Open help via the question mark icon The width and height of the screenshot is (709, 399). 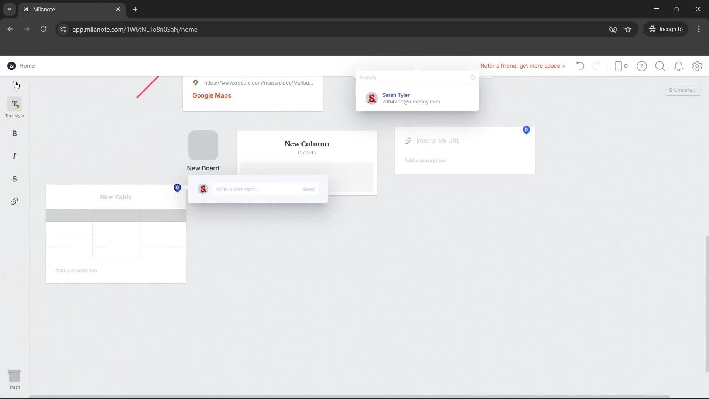coord(642,66)
